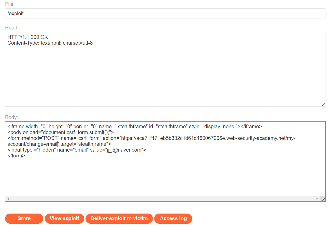Grab the Head textarea corner grip
The image size is (328, 227).
coord(323,104)
